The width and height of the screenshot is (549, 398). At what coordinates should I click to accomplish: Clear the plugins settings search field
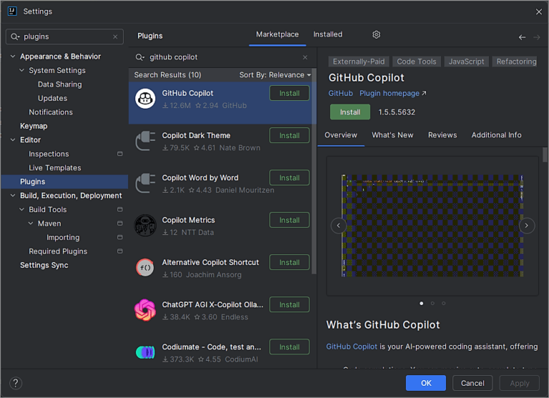coord(115,36)
